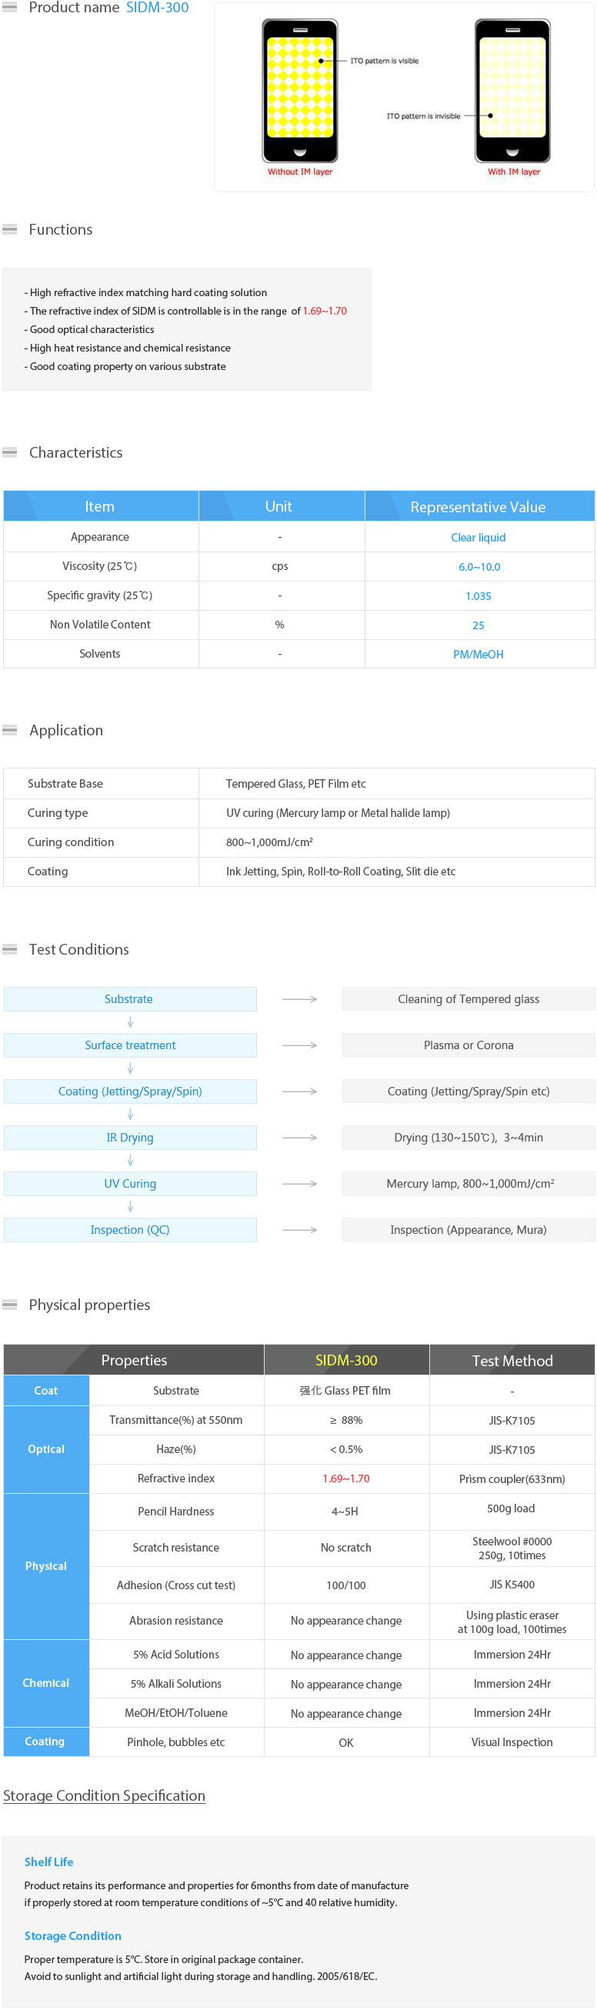Click the 'Proper temperature is 5℃' storage line
Viewport: 597px width, 2010px height.
pos(164,1960)
